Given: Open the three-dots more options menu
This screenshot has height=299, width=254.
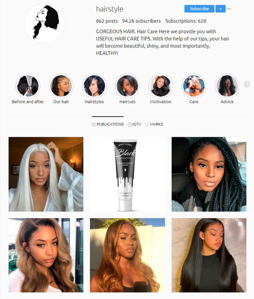Looking at the screenshot, I should coord(229,9).
